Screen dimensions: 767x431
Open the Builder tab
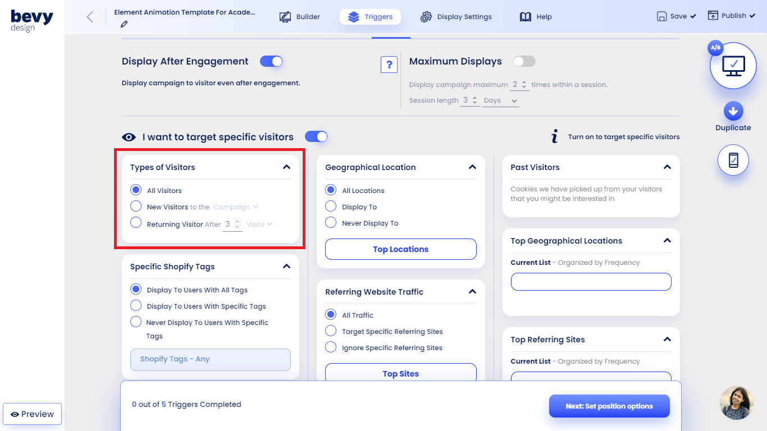coord(300,16)
